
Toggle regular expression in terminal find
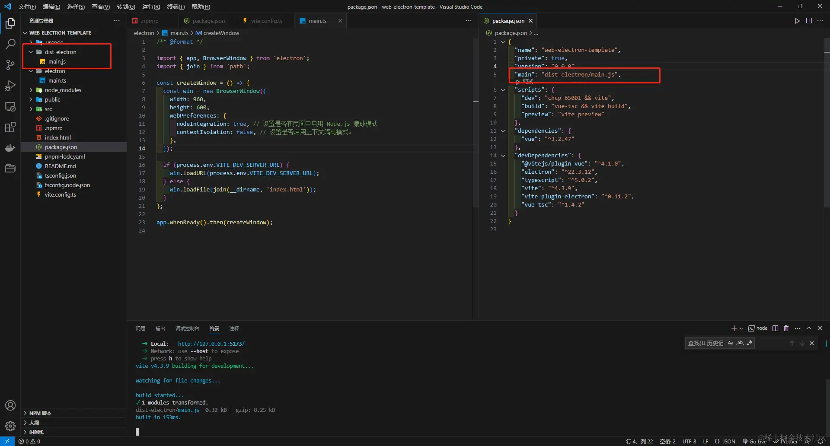pos(750,343)
